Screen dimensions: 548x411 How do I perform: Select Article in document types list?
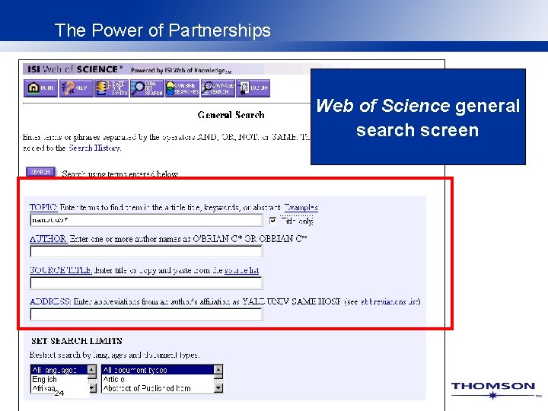click(x=158, y=379)
